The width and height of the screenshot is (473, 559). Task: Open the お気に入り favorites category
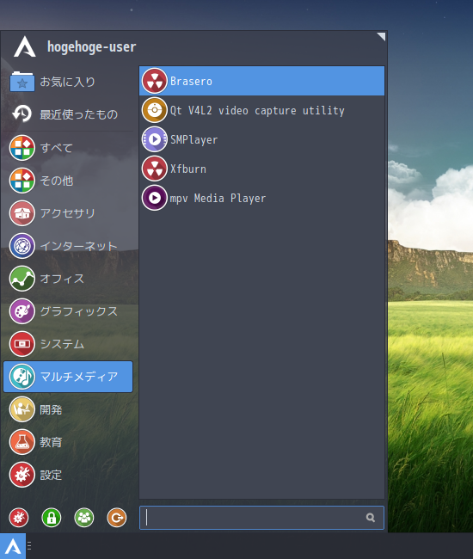click(68, 82)
